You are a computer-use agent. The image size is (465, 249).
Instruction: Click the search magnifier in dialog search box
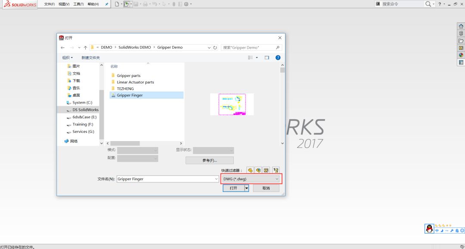[278, 48]
